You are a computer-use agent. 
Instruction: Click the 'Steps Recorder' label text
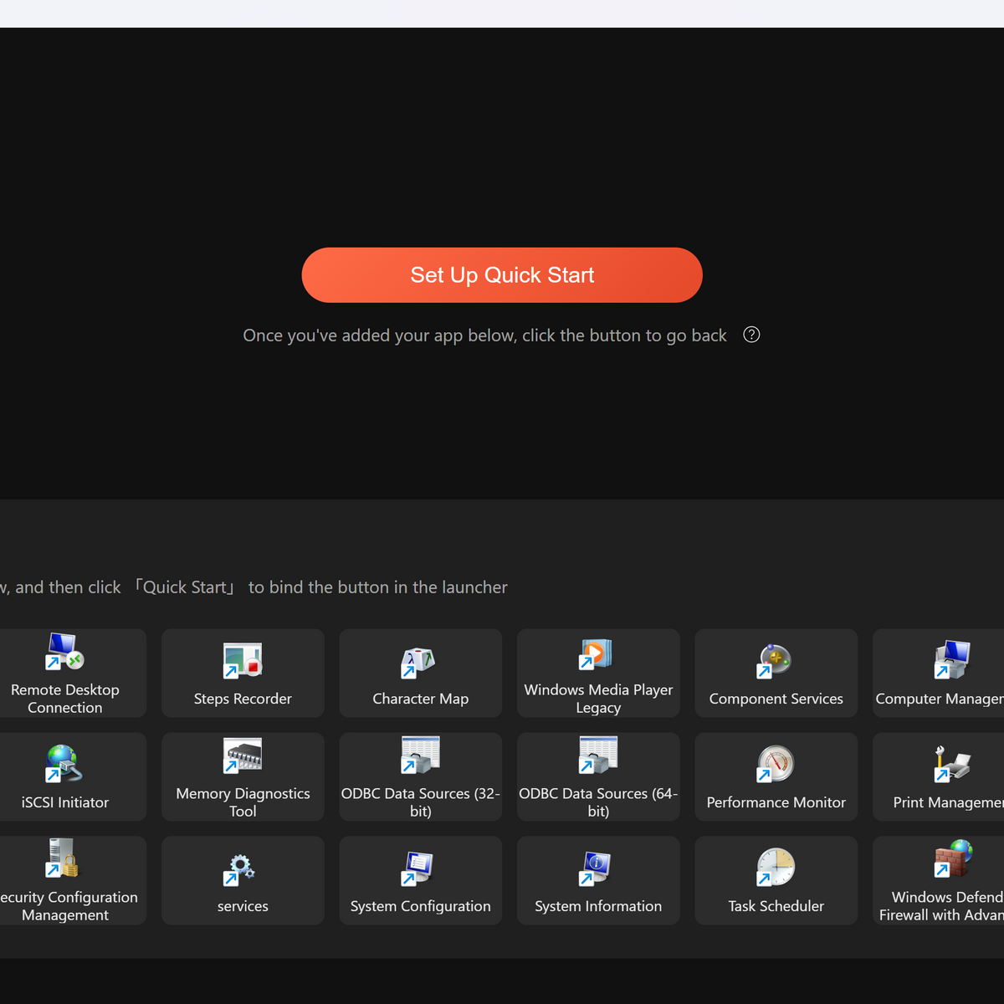tap(243, 699)
